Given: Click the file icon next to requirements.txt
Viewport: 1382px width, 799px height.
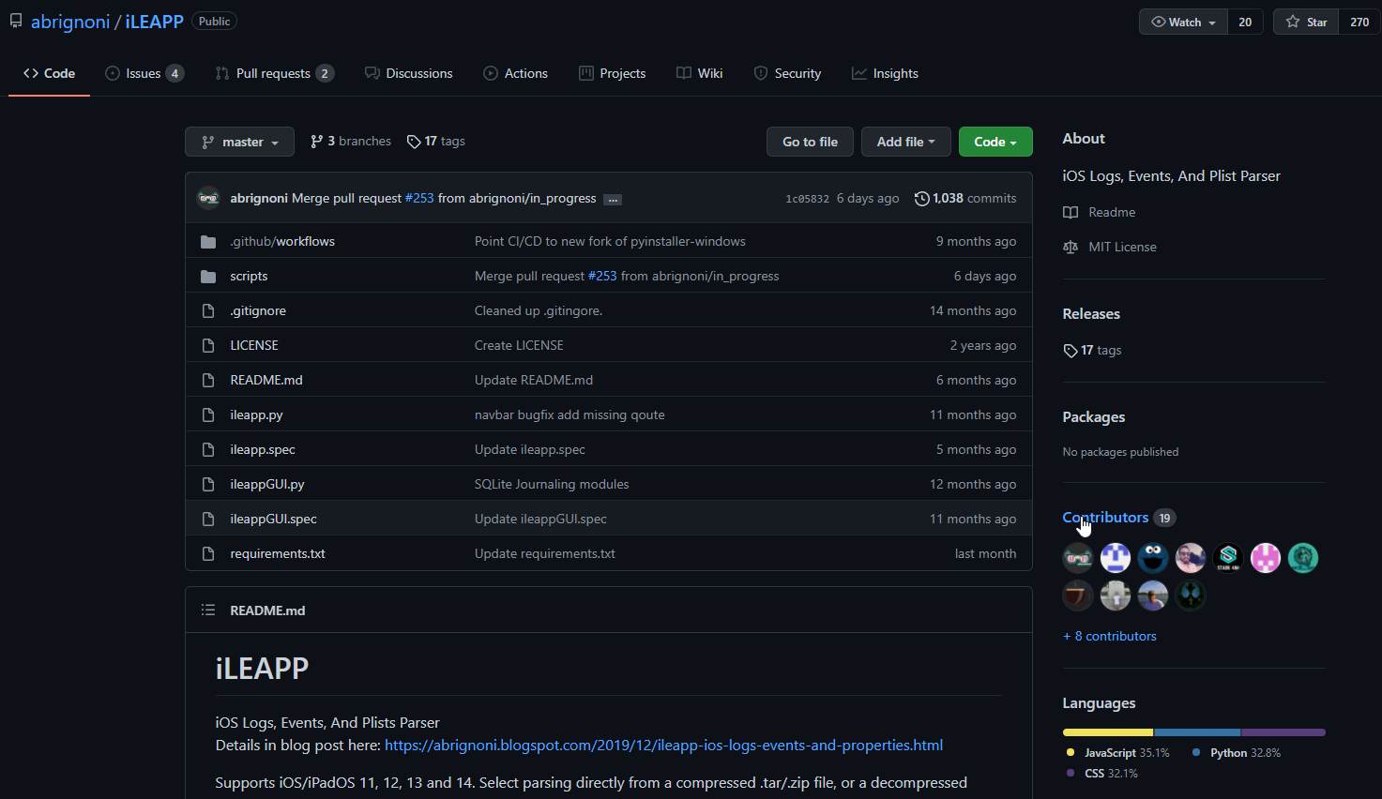Looking at the screenshot, I should click(208, 554).
